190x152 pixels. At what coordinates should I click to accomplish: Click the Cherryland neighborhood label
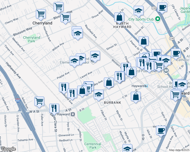42,23
